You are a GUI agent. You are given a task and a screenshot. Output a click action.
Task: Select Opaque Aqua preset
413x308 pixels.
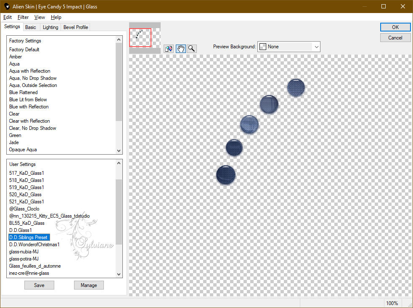point(23,150)
